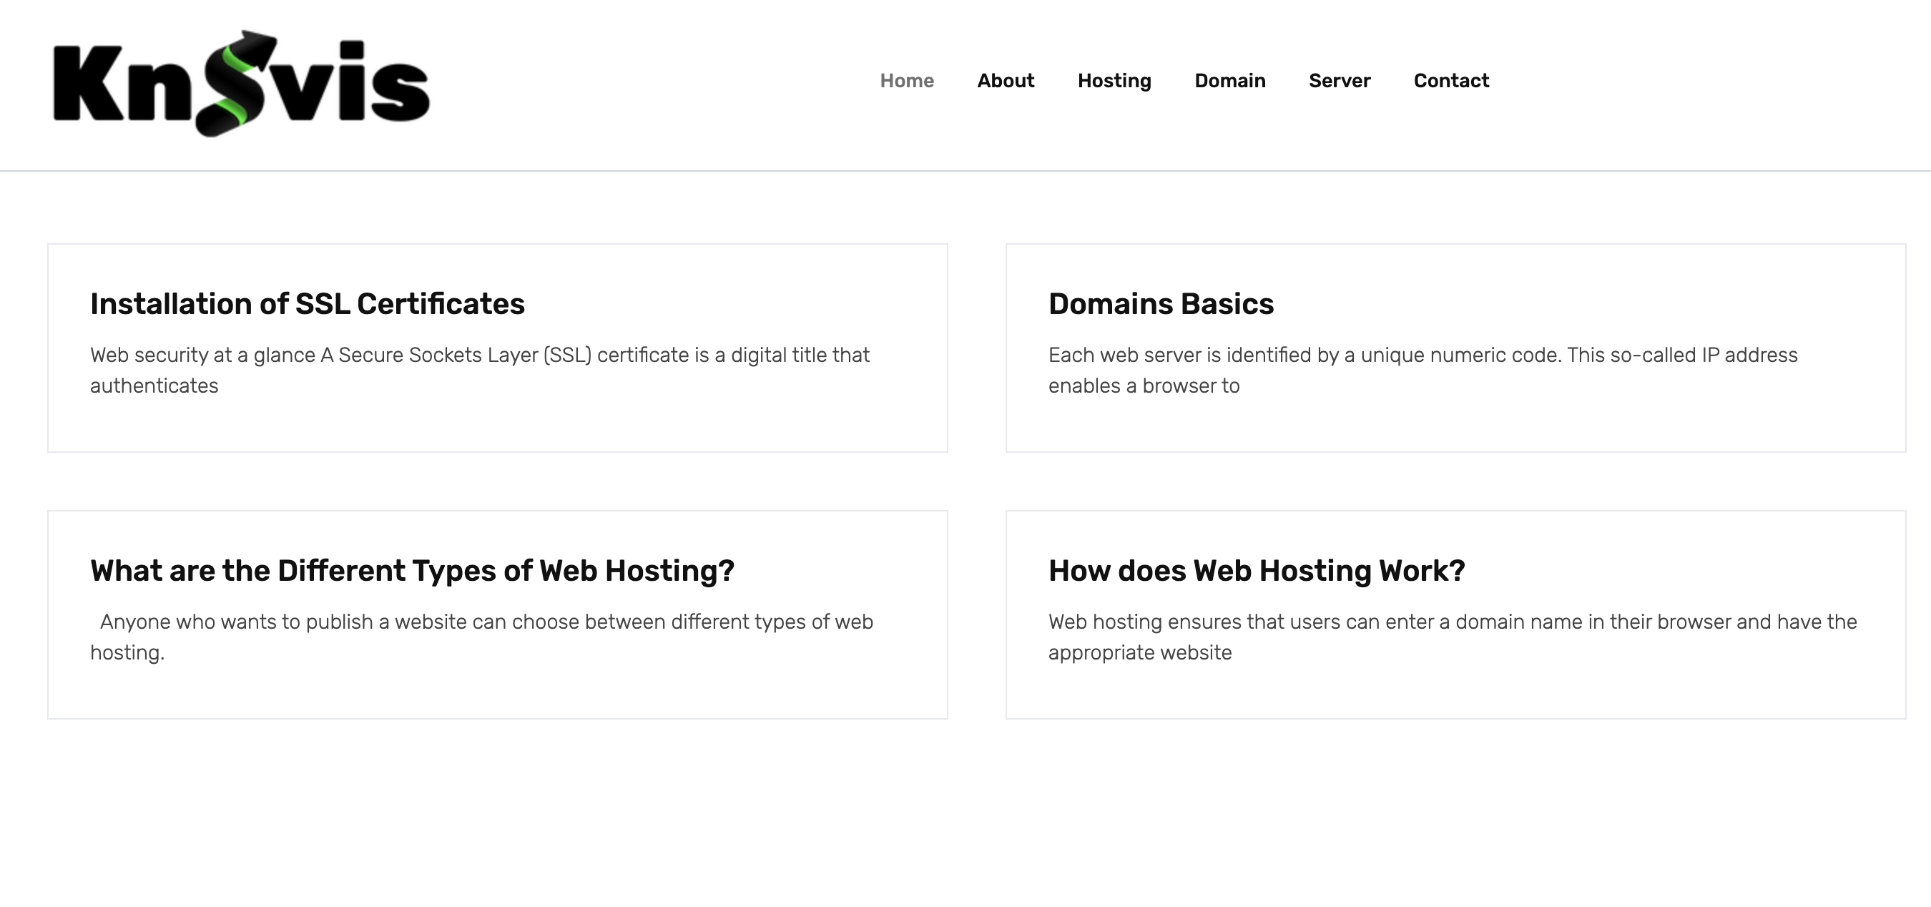The image size is (1931, 907).
Task: Open the Domains Basics article title
Action: coord(1161,303)
